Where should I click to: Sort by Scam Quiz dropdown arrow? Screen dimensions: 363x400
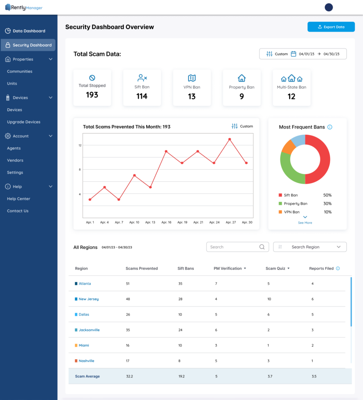[288, 268]
